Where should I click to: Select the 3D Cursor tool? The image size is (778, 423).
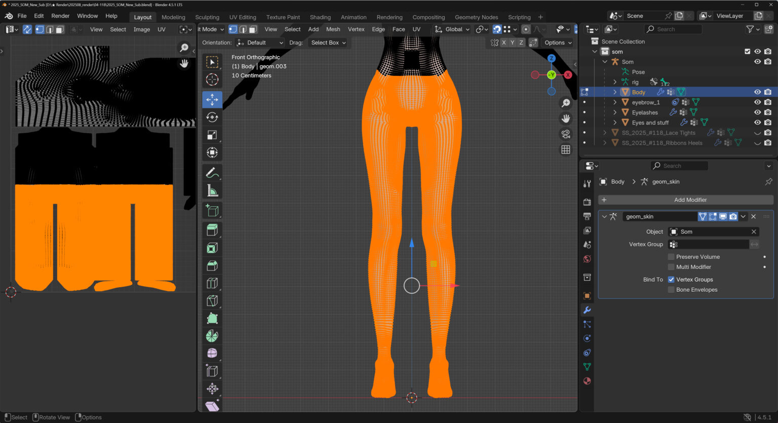click(212, 80)
